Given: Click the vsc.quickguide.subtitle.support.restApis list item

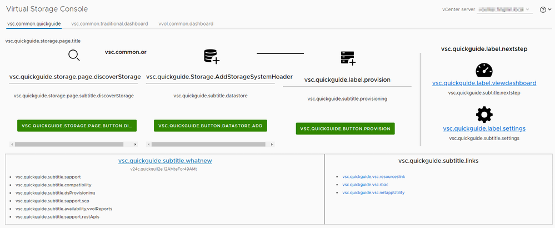Looking at the screenshot, I should (x=57, y=217).
